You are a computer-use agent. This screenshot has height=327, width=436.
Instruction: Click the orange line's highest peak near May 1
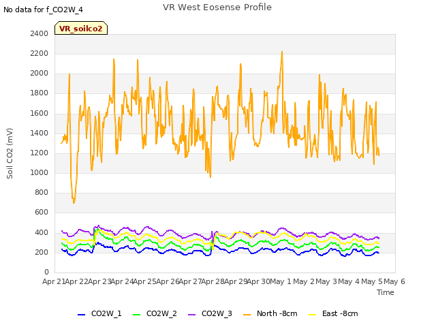pos(282,52)
